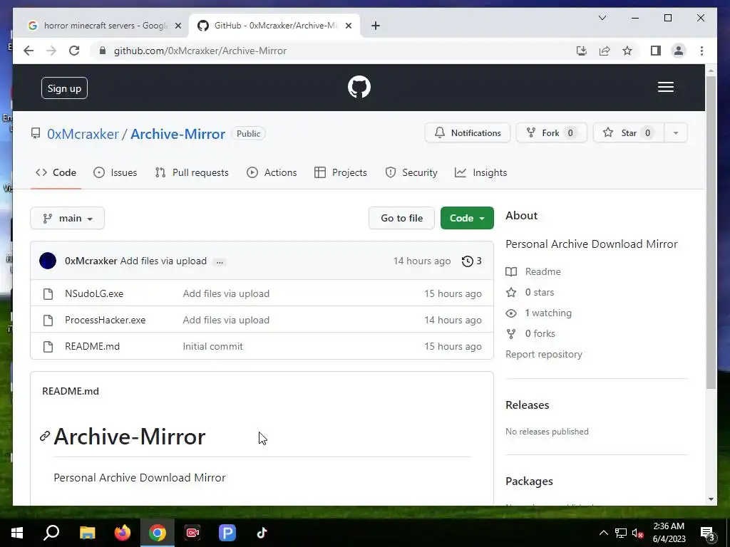
Task: Open the NSudoLG.exe file
Action: pyautogui.click(x=94, y=293)
